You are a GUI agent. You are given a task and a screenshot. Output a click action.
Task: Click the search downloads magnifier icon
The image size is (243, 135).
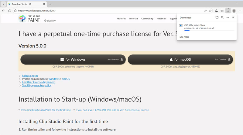click(222, 18)
